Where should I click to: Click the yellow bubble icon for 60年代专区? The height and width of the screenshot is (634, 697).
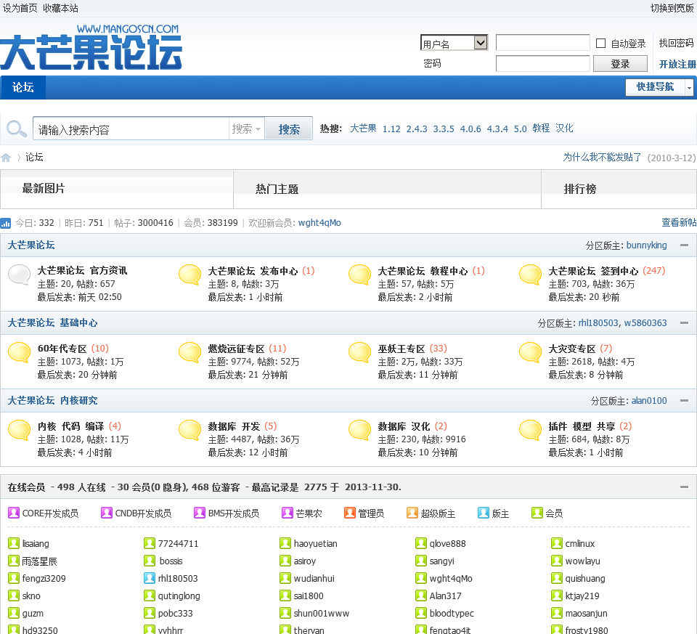[20, 352]
